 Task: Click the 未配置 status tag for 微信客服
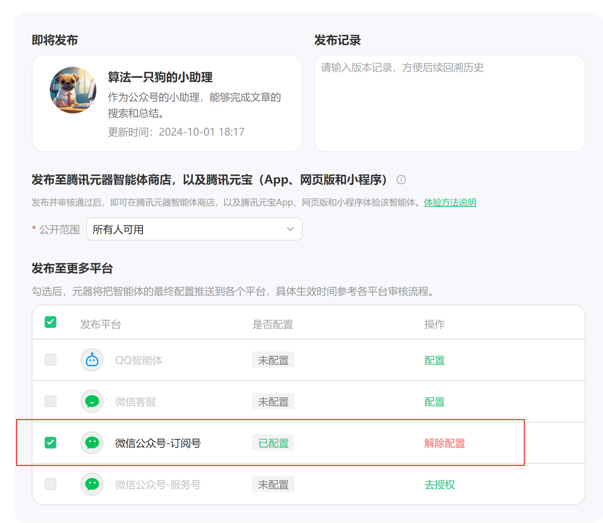(x=273, y=401)
